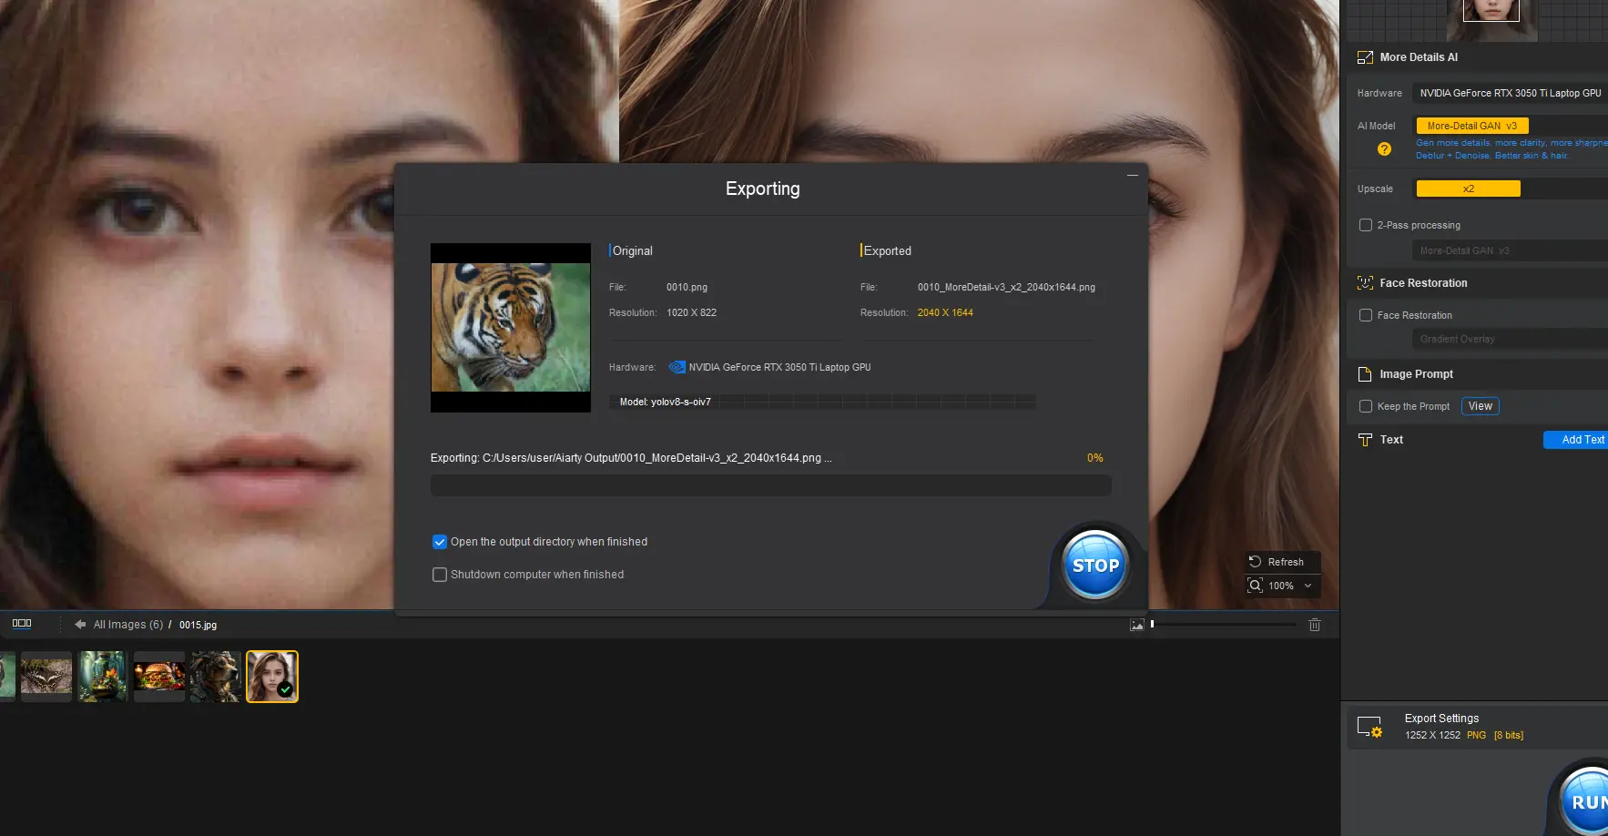Toggle 2-Pass processing checkbox
1608x836 pixels.
coord(1366,225)
